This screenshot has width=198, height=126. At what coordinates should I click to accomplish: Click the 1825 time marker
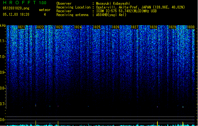click(97, 27)
